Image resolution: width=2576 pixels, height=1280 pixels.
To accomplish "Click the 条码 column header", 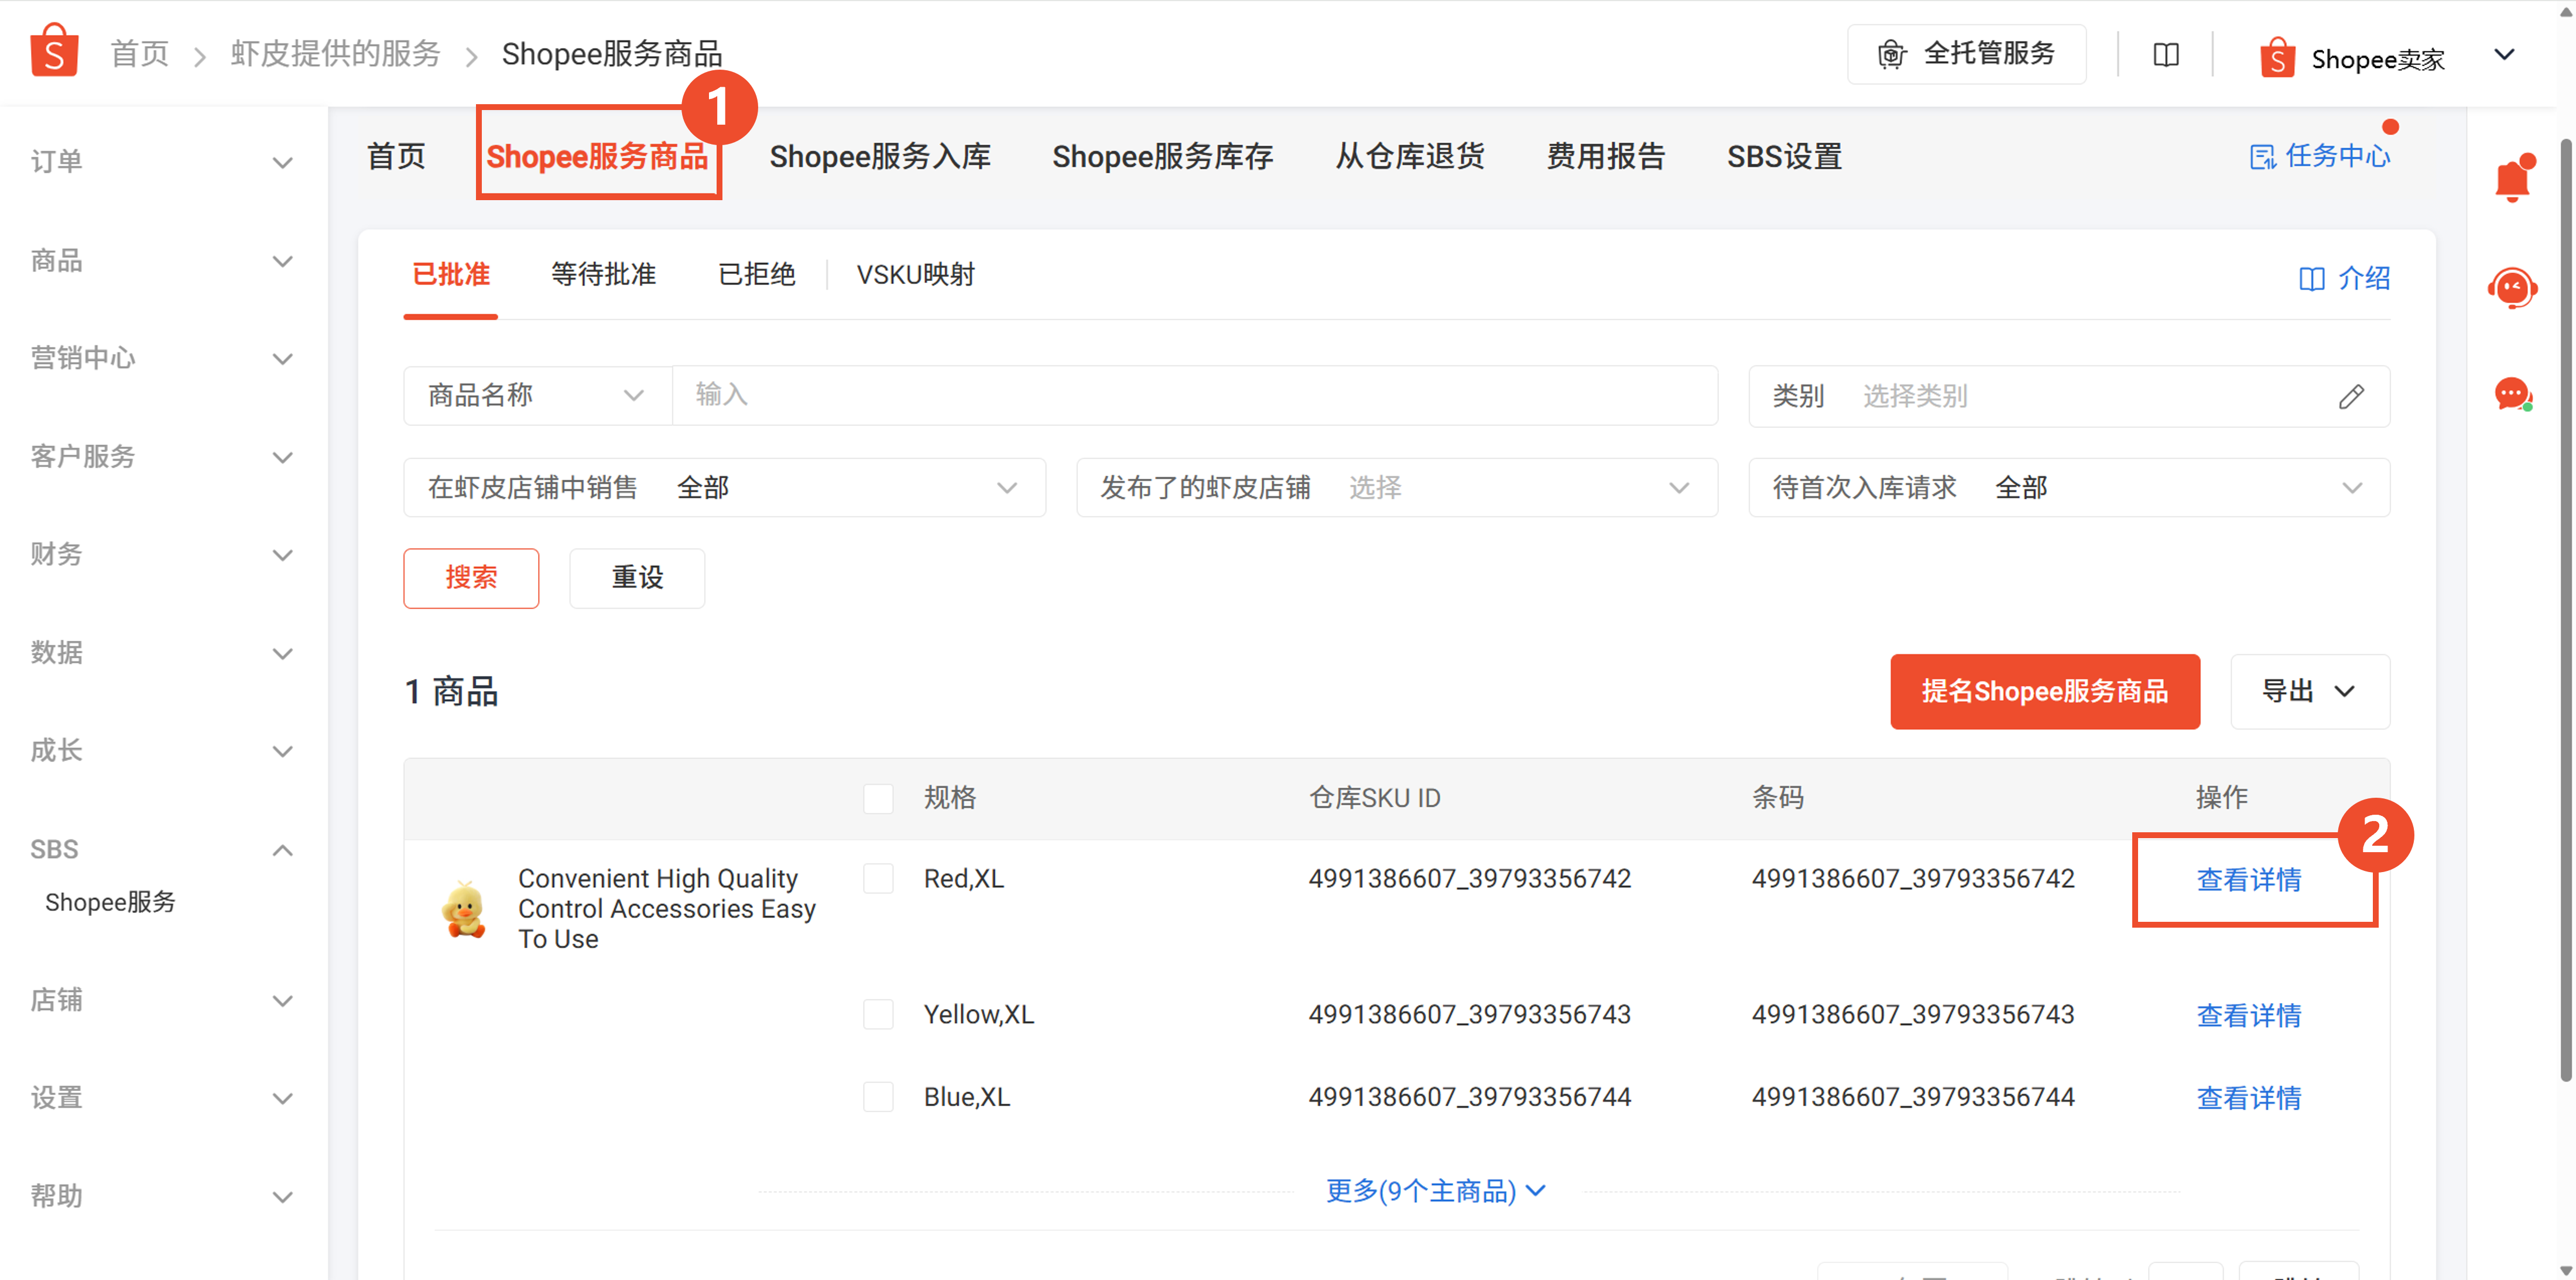I will [1777, 798].
